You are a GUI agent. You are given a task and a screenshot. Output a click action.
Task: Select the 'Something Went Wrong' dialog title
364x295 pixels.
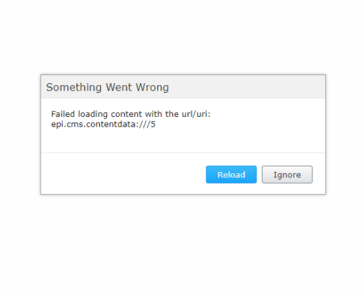click(108, 87)
